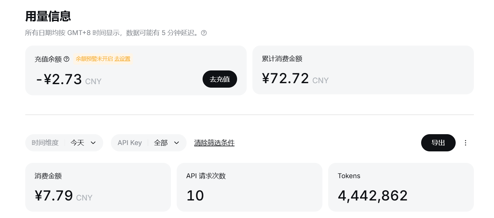Click the chevron arrow next to 今天
This screenshot has width=494, height=218.
click(x=93, y=143)
